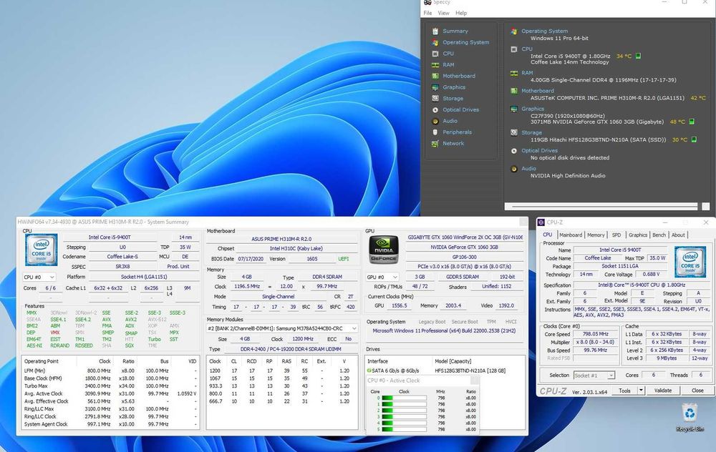This screenshot has width=716, height=452.
Task: Click the speaker icon beside Audio heading in Speccy
Action: click(x=513, y=169)
